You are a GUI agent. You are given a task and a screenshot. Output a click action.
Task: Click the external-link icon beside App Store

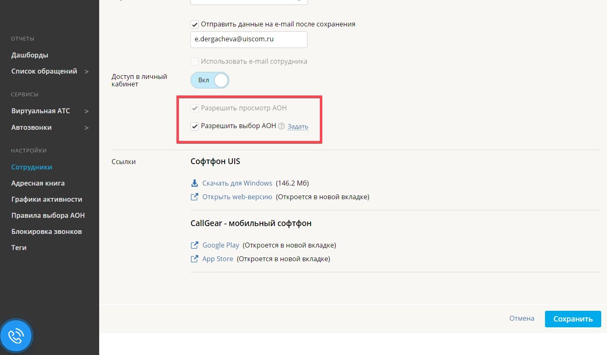[x=194, y=259]
